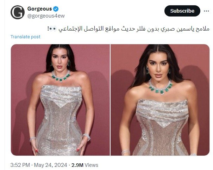Click the Gorgeous profile avatar logo

18,12
